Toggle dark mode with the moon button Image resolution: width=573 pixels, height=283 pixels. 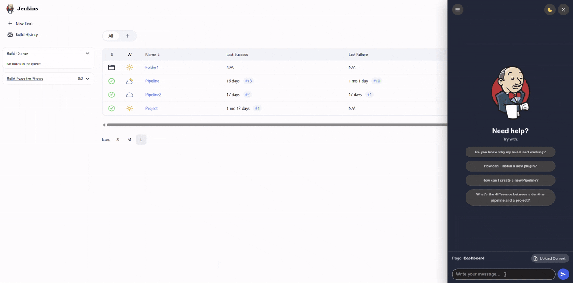coord(550,10)
